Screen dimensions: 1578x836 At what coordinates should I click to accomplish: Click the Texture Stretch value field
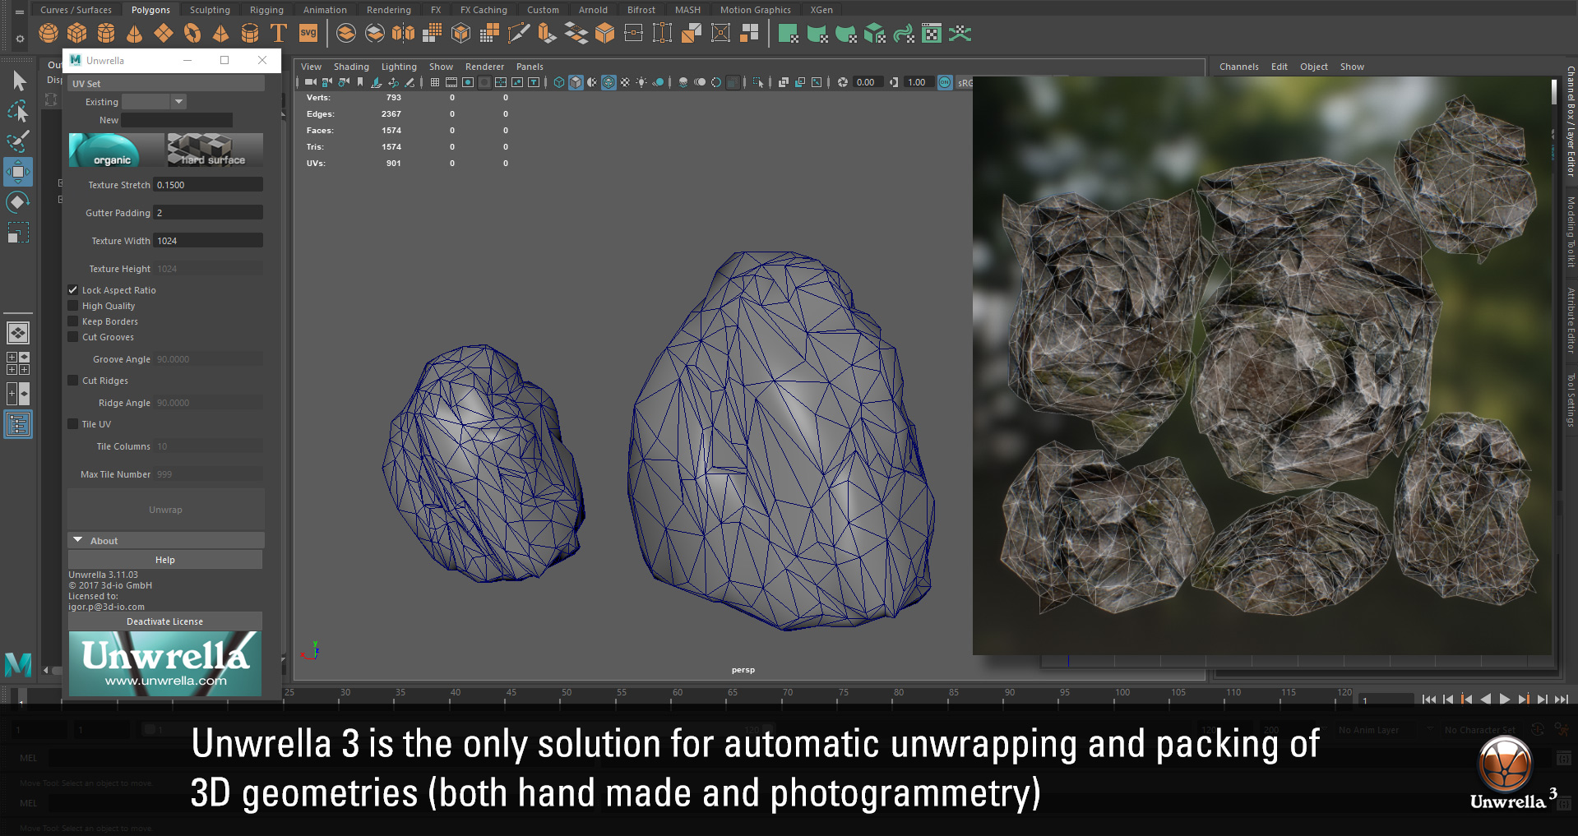pyautogui.click(x=208, y=185)
